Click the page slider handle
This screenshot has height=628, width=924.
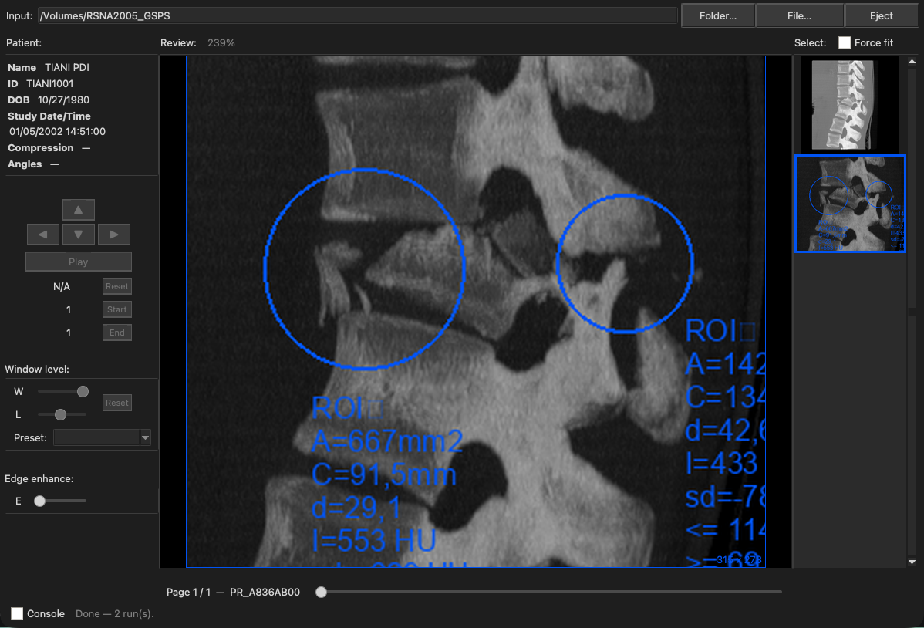click(x=321, y=592)
